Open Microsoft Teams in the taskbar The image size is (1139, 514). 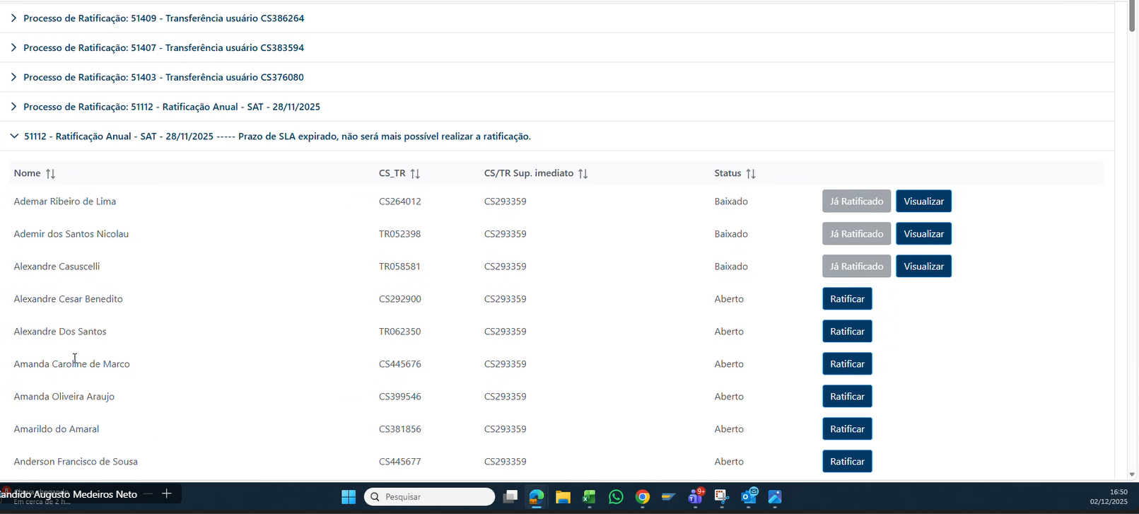695,497
